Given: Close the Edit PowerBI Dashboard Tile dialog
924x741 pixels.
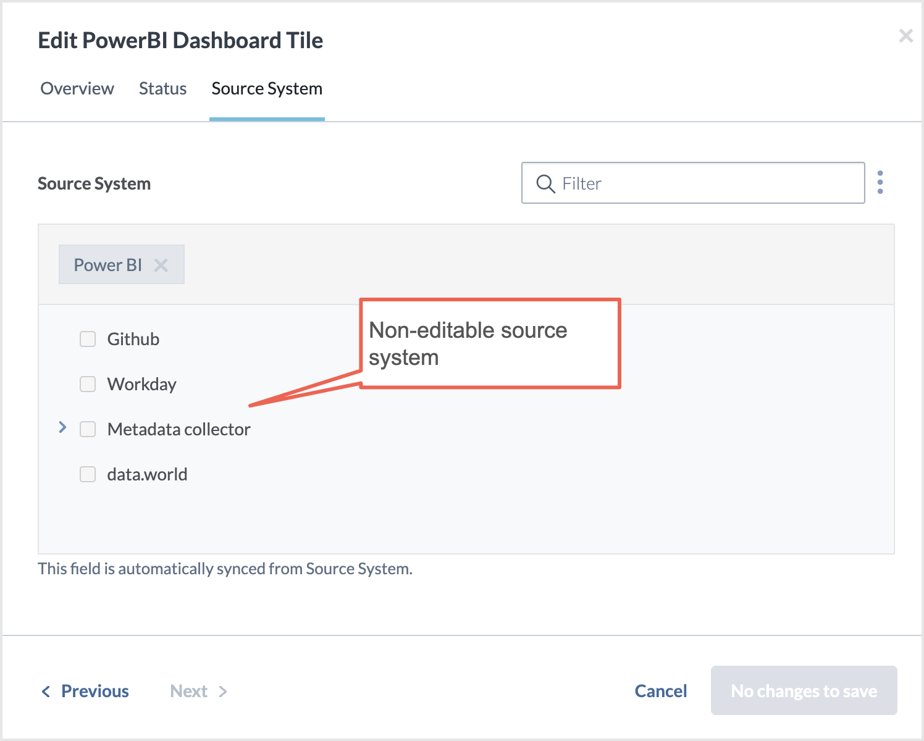Looking at the screenshot, I should pos(905,36).
